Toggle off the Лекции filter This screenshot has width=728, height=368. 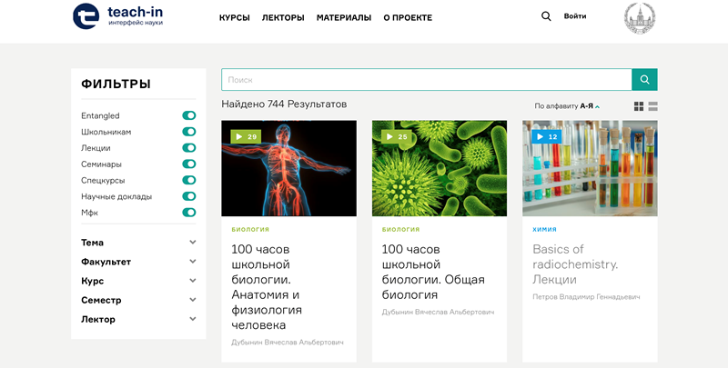click(189, 148)
